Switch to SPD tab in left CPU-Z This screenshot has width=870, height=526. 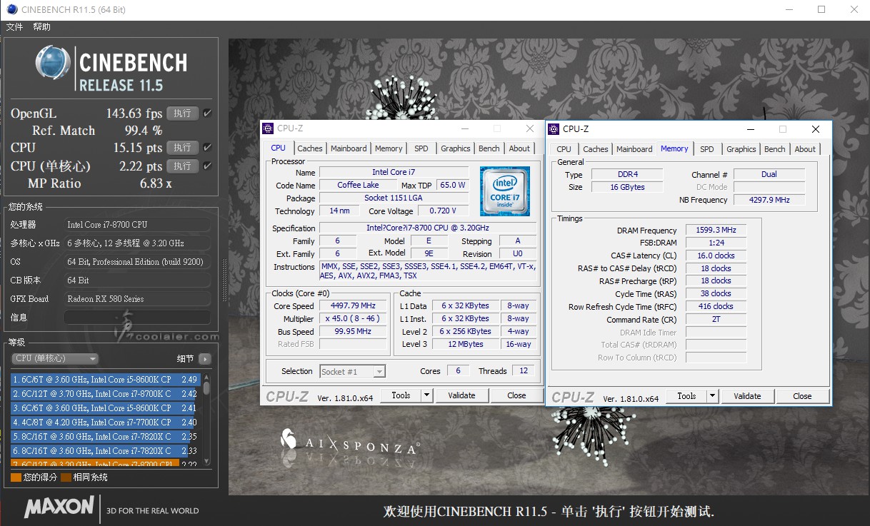pos(421,148)
